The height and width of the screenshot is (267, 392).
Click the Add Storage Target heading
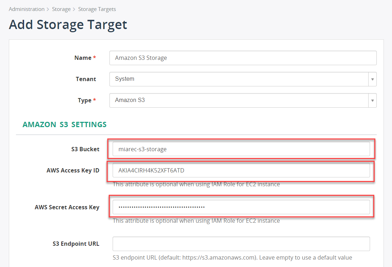(68, 25)
